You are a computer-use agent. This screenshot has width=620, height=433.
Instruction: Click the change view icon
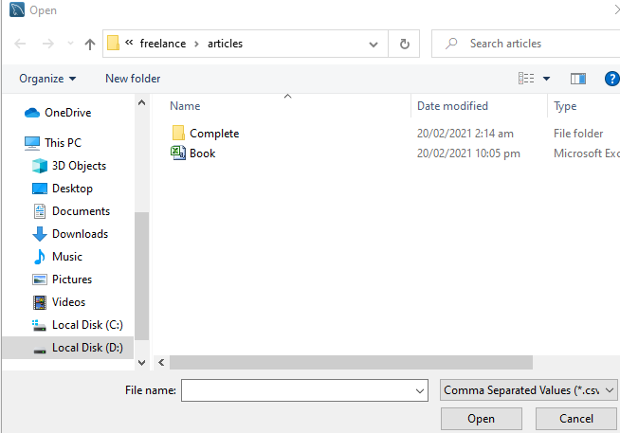526,79
